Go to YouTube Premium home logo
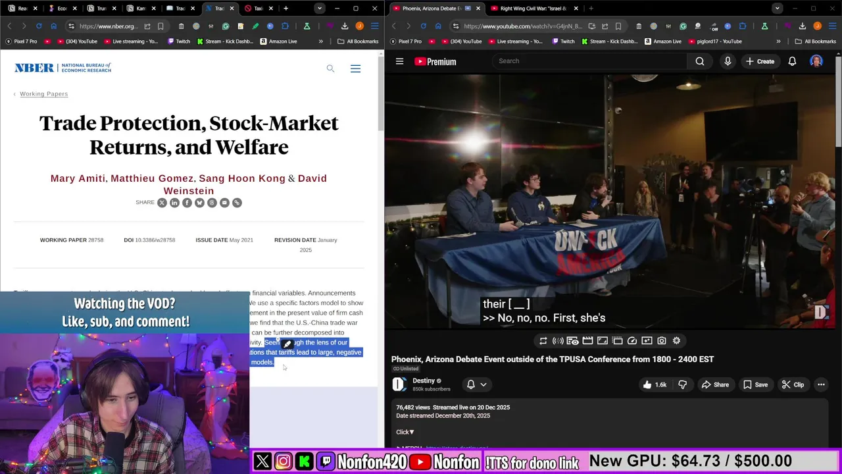Viewport: 842px width, 474px height. pos(435,61)
